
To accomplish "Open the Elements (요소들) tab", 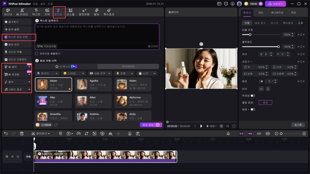I will point(71,12).
